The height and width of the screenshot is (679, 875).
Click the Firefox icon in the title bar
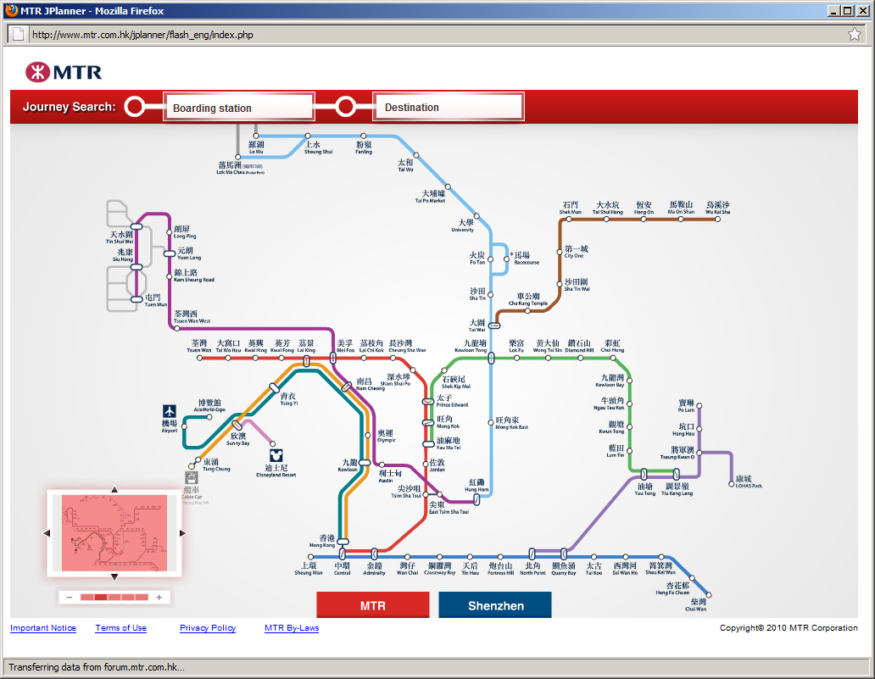[12, 11]
